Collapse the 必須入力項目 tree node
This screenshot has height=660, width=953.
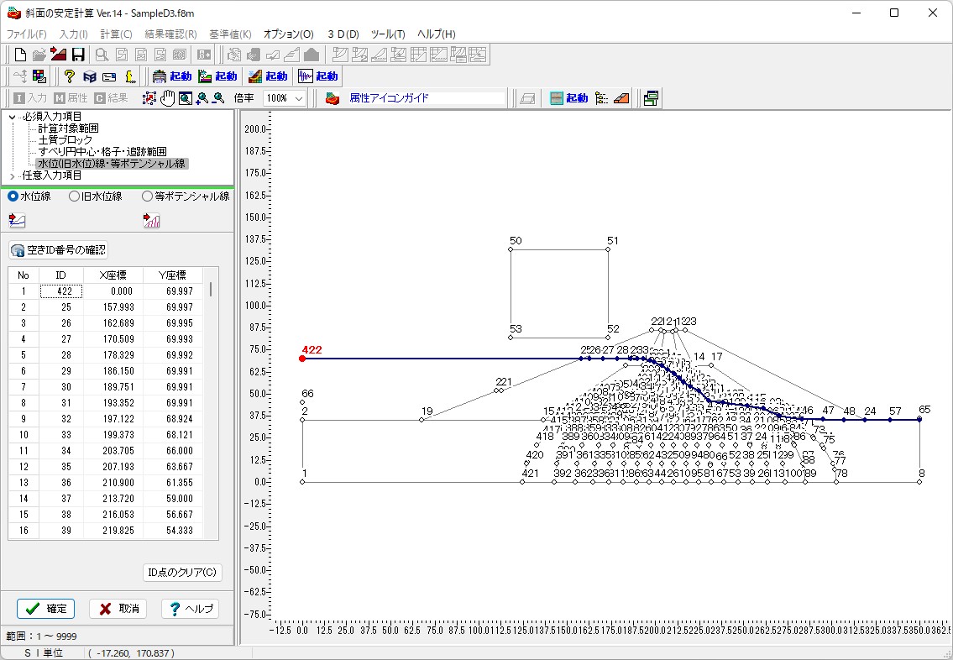click(x=12, y=117)
